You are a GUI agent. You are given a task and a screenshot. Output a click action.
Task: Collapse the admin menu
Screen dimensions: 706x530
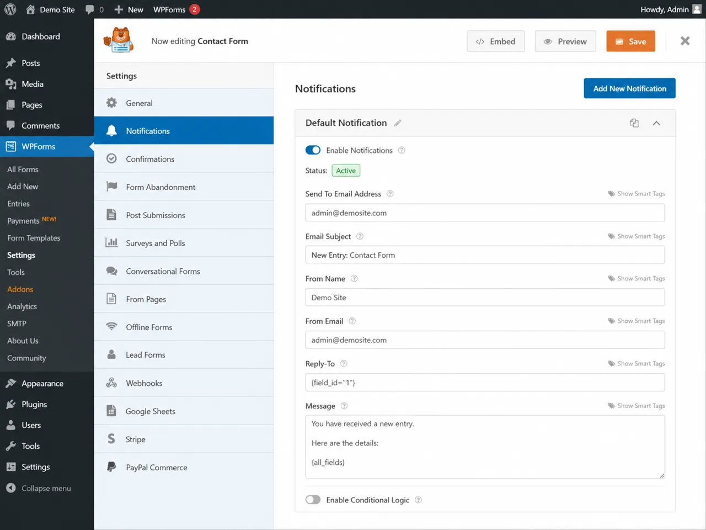click(x=39, y=488)
